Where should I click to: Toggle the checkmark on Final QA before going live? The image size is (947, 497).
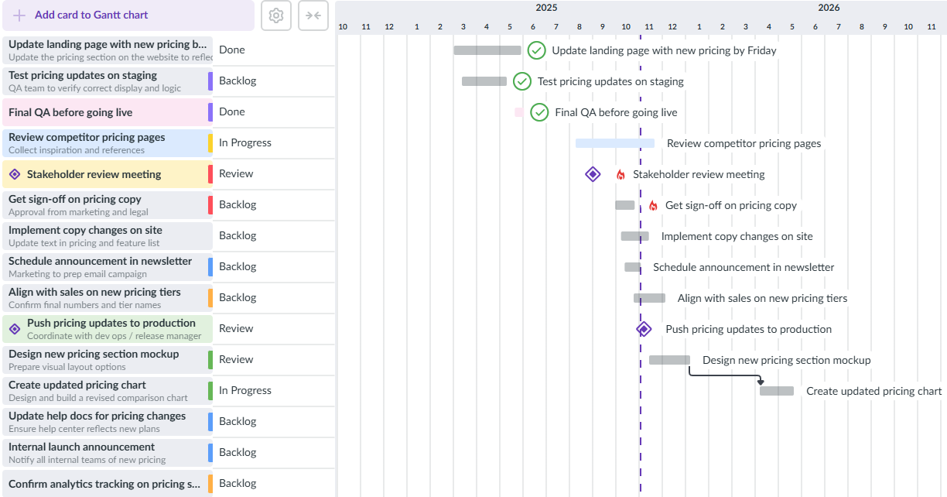click(538, 112)
